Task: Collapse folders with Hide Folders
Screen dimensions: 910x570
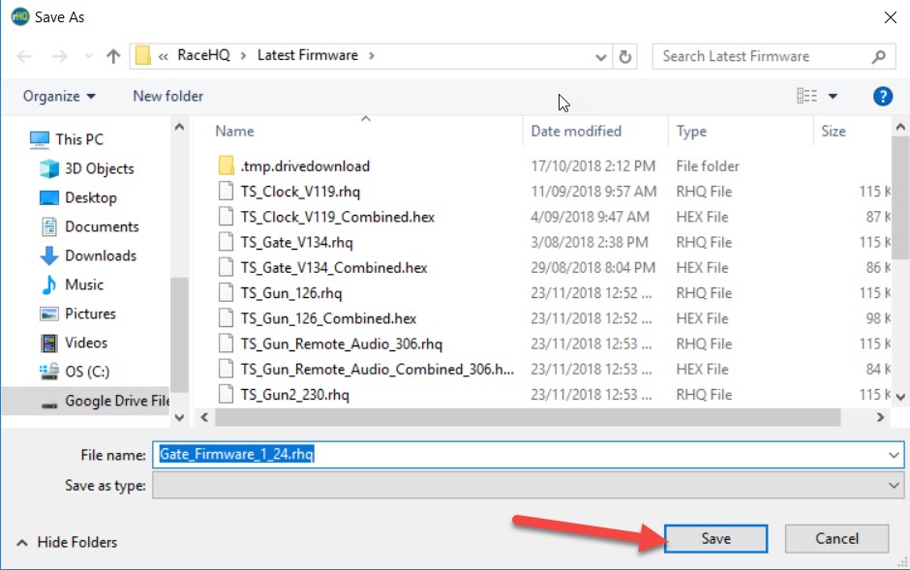Action: tap(68, 542)
